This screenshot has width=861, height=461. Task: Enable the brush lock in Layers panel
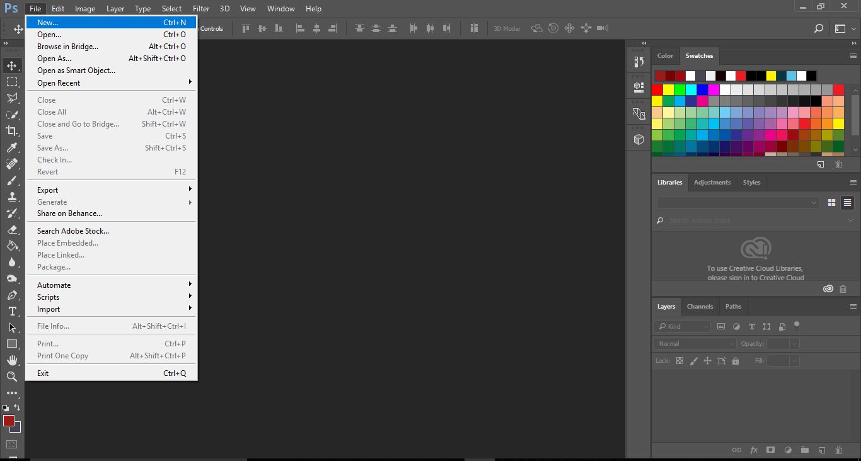point(694,360)
